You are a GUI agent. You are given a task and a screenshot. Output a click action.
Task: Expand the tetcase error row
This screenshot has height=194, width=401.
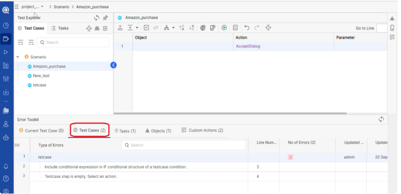(29, 157)
